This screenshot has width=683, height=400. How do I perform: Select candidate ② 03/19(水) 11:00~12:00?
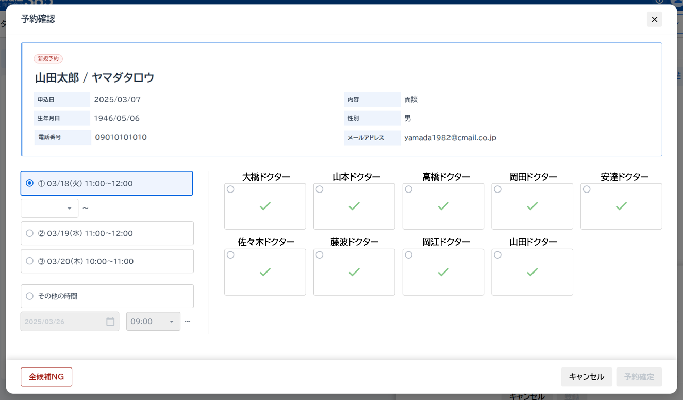30,233
